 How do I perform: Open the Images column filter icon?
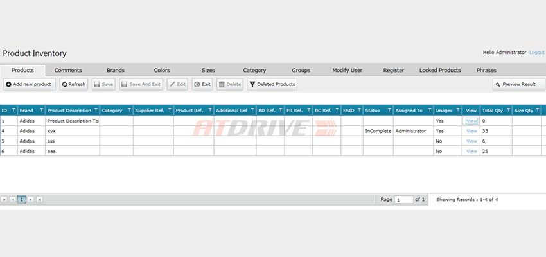(x=457, y=111)
